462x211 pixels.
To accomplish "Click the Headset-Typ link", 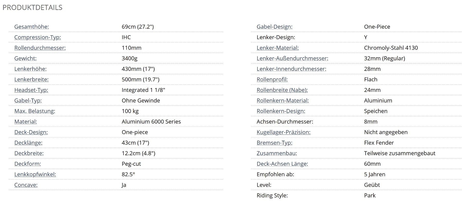I will pyautogui.click(x=31, y=90).
